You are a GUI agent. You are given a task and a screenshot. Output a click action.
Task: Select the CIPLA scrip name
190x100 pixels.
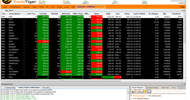[11, 33]
